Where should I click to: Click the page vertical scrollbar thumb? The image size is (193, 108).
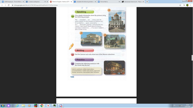[192, 58]
